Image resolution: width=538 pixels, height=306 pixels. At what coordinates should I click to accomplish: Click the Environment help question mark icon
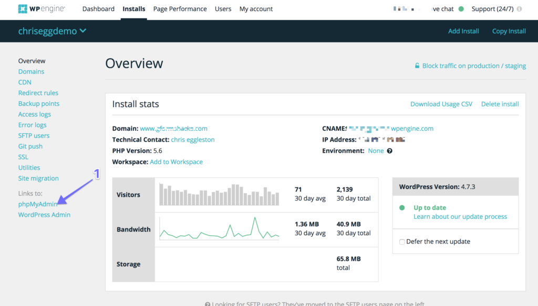389,151
